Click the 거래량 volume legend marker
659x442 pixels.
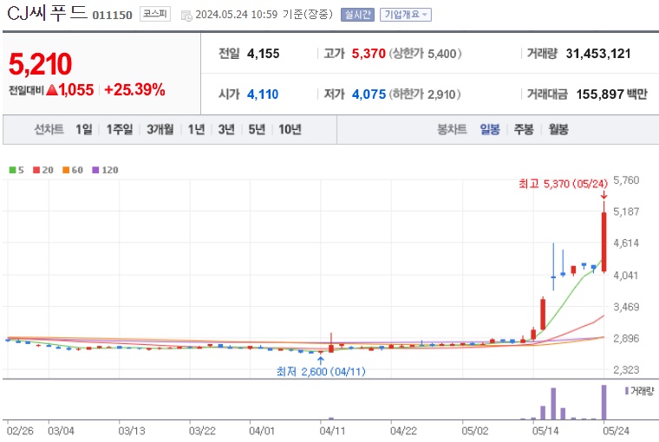pos(627,391)
